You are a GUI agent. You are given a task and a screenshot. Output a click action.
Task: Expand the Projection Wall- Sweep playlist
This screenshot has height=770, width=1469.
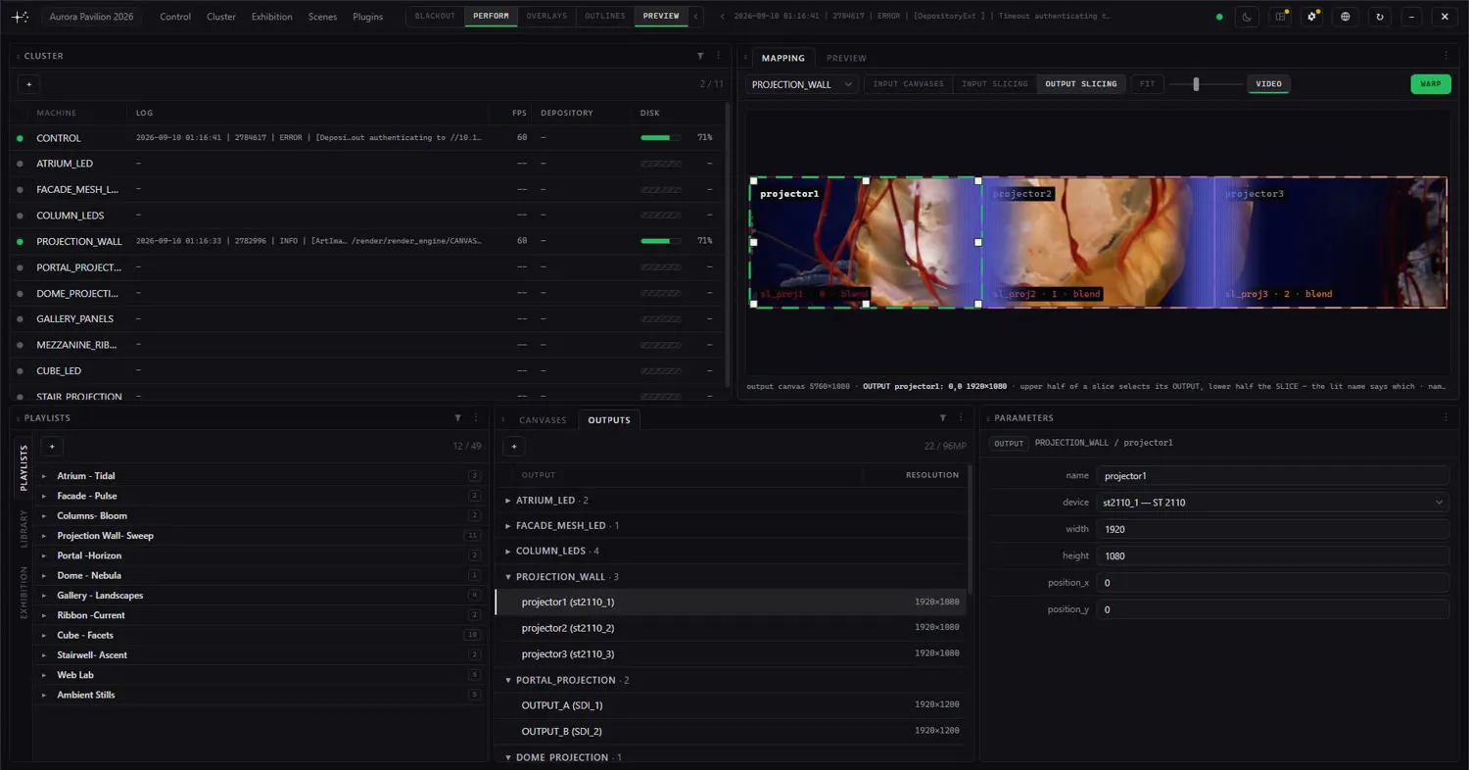44,536
